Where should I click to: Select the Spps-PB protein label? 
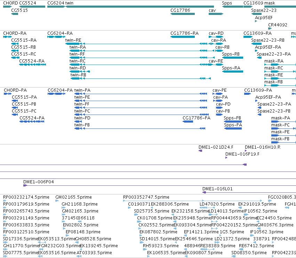pyautogui.click(x=232, y=118)
